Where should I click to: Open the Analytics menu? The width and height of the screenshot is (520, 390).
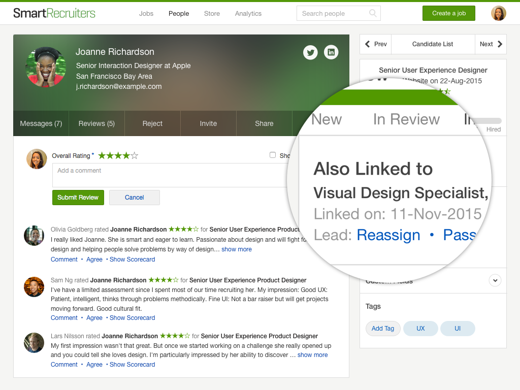(x=248, y=14)
